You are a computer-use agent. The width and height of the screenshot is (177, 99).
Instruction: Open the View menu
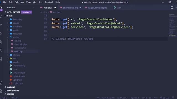click(28, 2)
